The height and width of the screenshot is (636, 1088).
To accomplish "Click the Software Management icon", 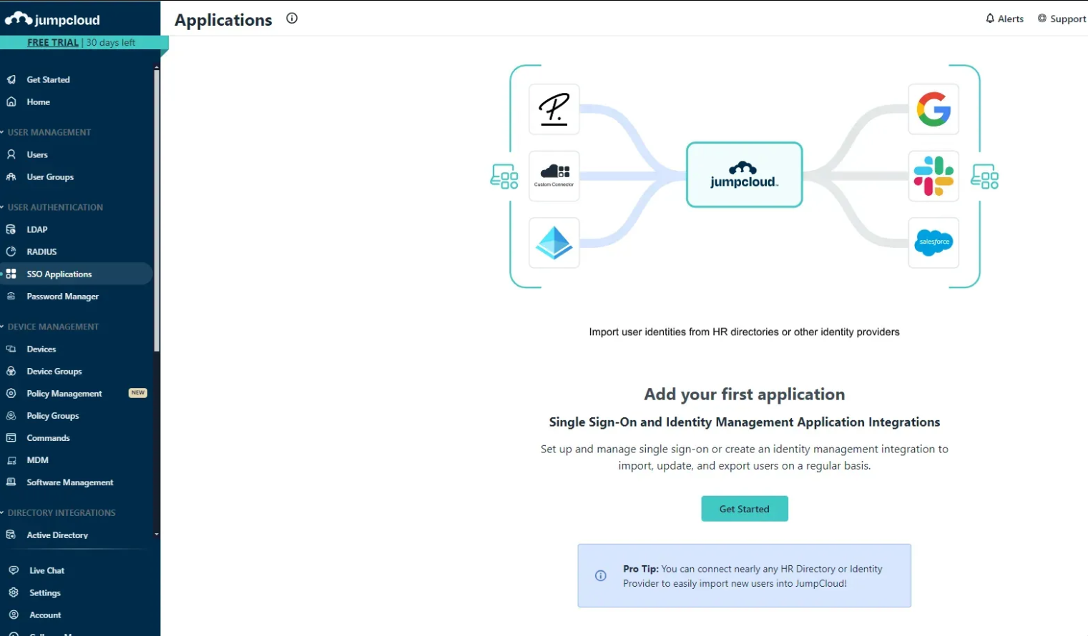I will 11,482.
